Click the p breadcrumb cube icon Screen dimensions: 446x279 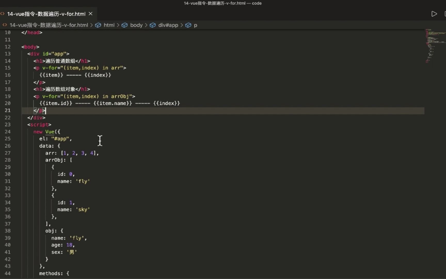point(188,25)
